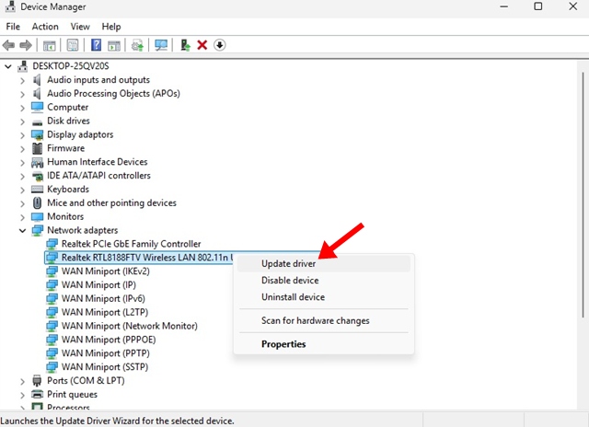Open the View menu in menu bar
This screenshot has width=589, height=427.
(x=80, y=27)
